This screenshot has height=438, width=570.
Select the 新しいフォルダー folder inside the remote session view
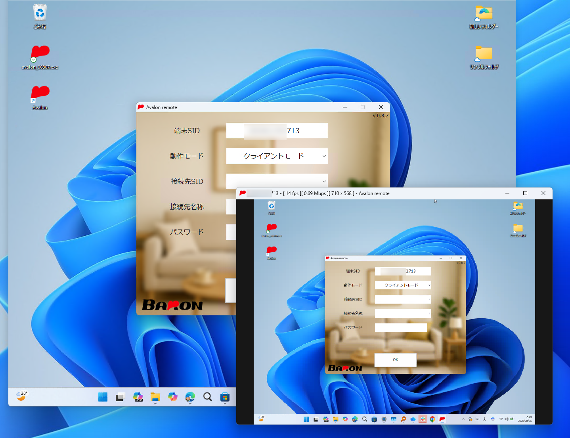(518, 208)
